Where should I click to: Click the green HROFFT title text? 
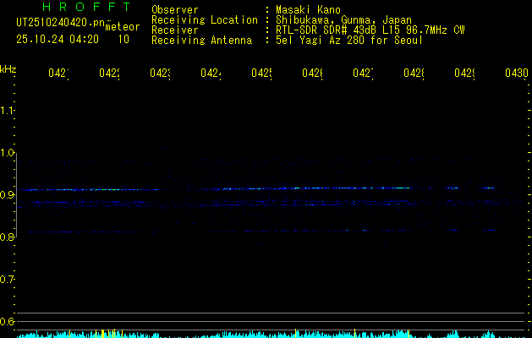click(x=86, y=7)
